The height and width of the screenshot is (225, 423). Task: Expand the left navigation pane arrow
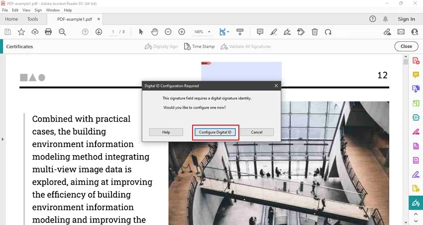[x=2, y=140]
